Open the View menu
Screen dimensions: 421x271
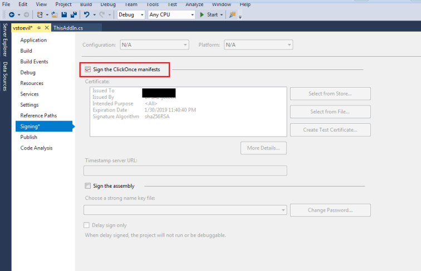pyautogui.click(x=41, y=4)
